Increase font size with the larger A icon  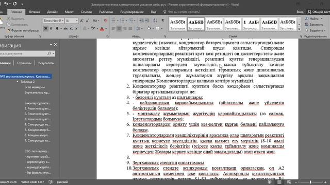tap(81, 21)
